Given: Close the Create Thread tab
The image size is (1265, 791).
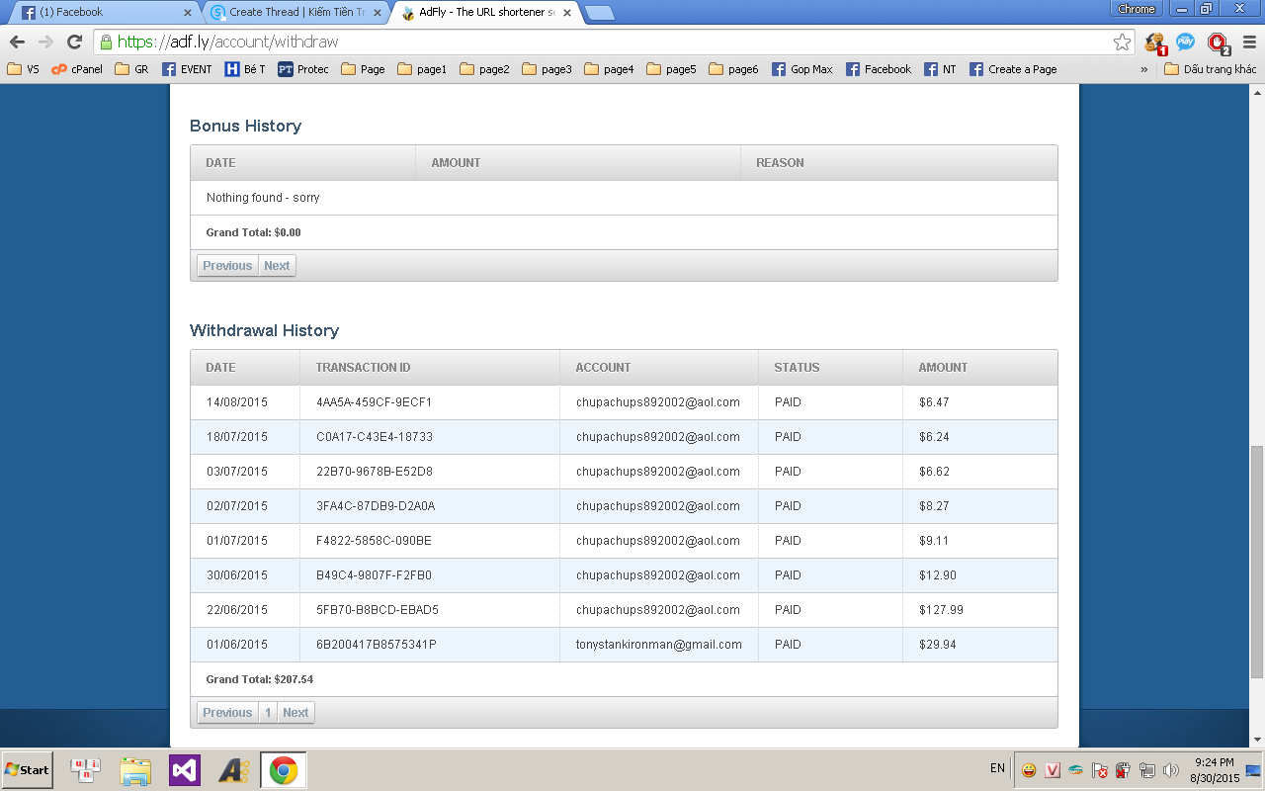Looking at the screenshot, I should [x=378, y=13].
